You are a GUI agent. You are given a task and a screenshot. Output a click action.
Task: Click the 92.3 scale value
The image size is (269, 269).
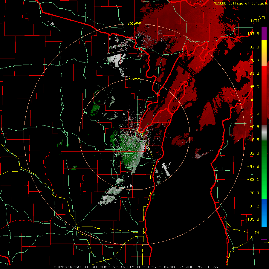pos(254,47)
